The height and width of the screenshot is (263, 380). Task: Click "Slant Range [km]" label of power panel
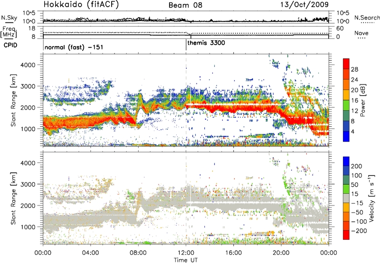(x=13, y=100)
